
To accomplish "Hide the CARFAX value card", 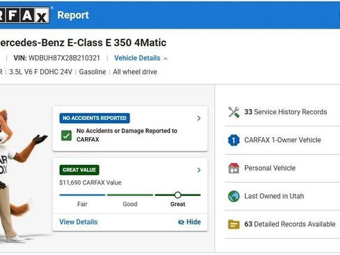I will pos(190,222).
